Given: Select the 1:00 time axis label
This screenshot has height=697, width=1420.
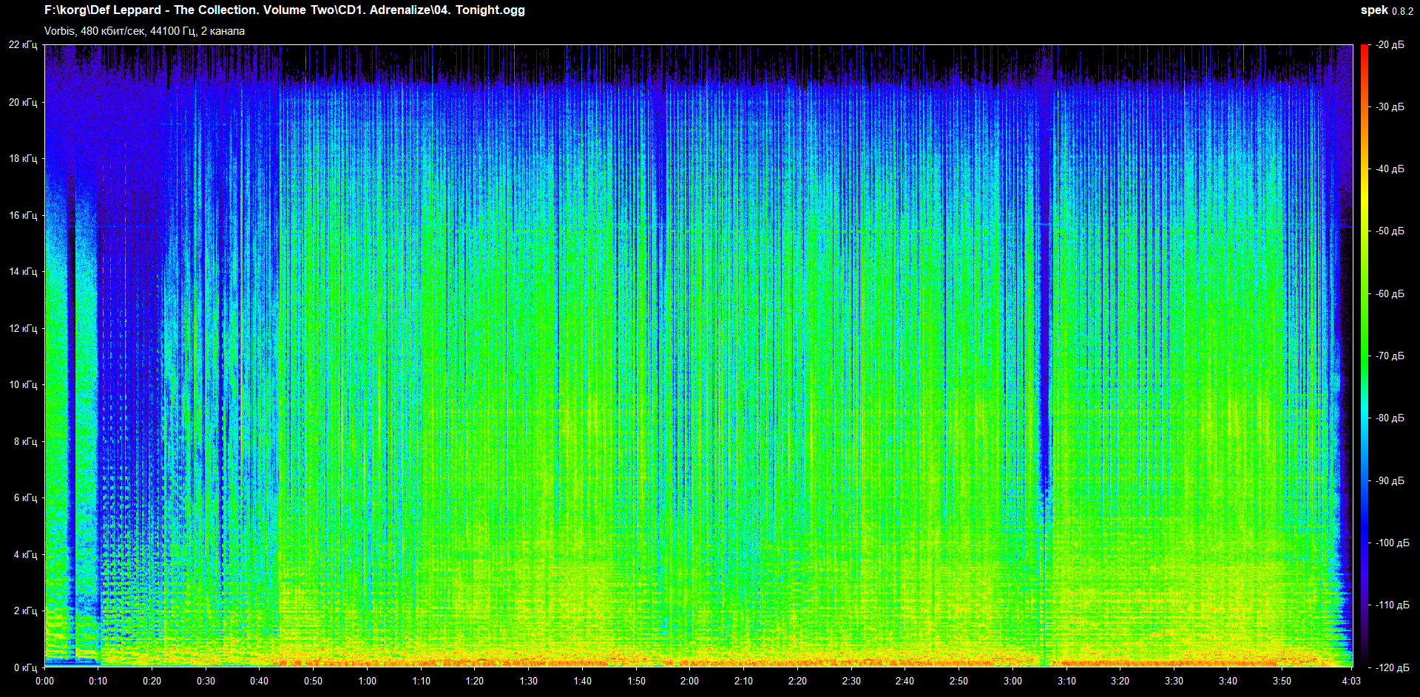Looking at the screenshot, I should coord(367,681).
